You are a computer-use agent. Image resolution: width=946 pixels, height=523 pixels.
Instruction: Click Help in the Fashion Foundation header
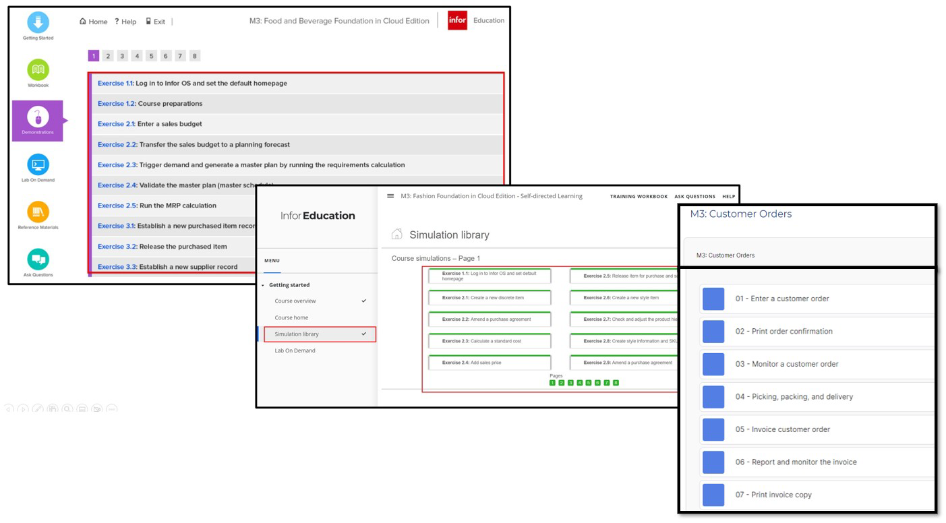[x=728, y=197]
